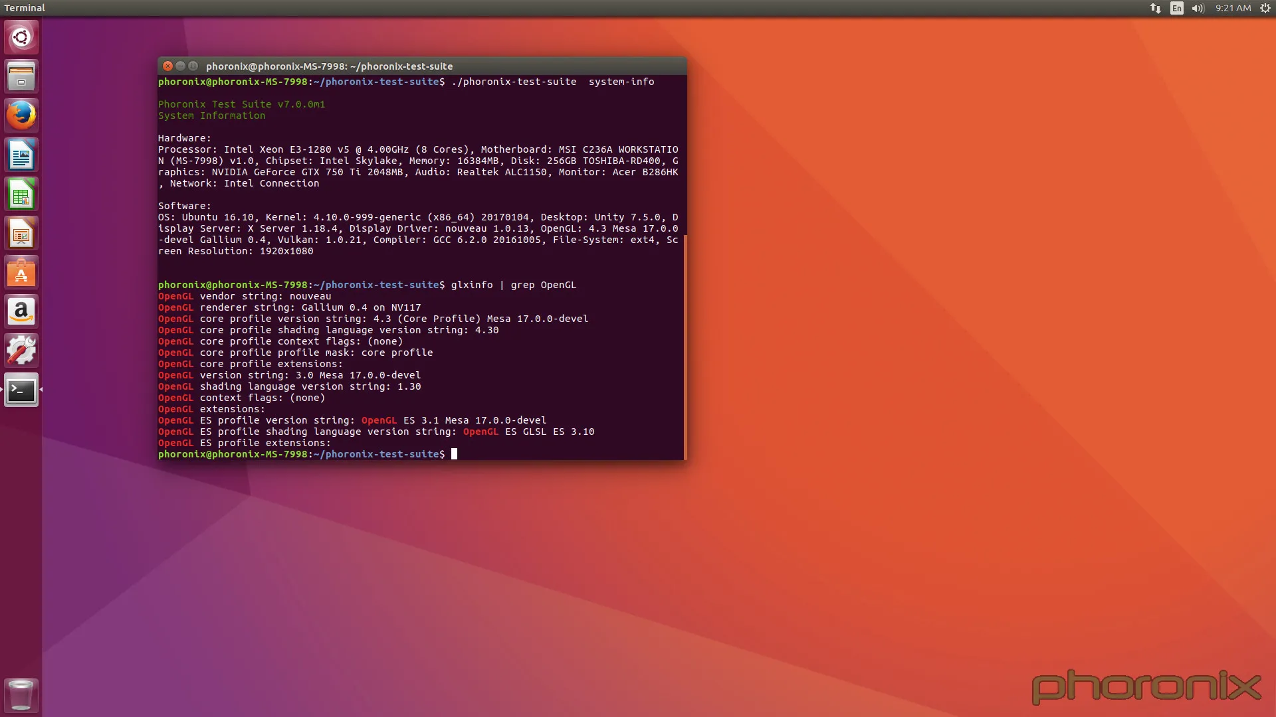The image size is (1276, 717).
Task: Open the Ubuntu Dash search launcher
Action: tap(21, 37)
